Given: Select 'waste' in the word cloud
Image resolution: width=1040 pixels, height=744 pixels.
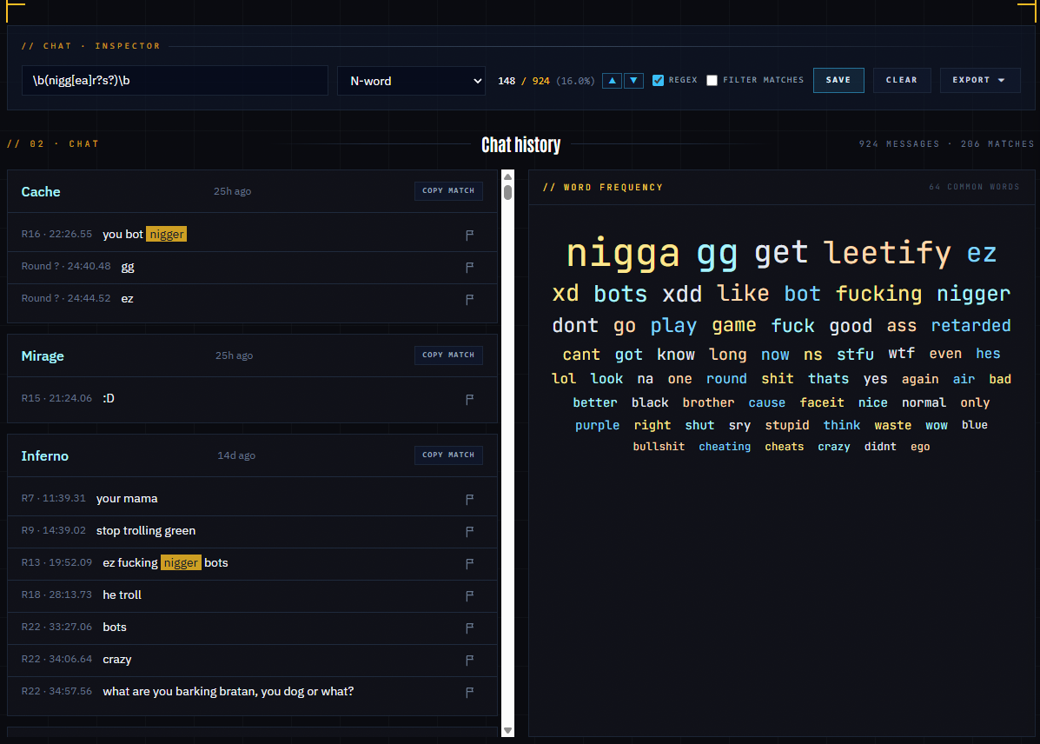Looking at the screenshot, I should 893,425.
